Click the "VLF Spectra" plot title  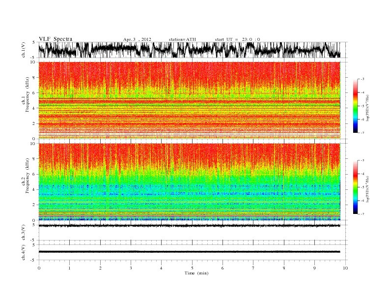[x=56, y=39]
